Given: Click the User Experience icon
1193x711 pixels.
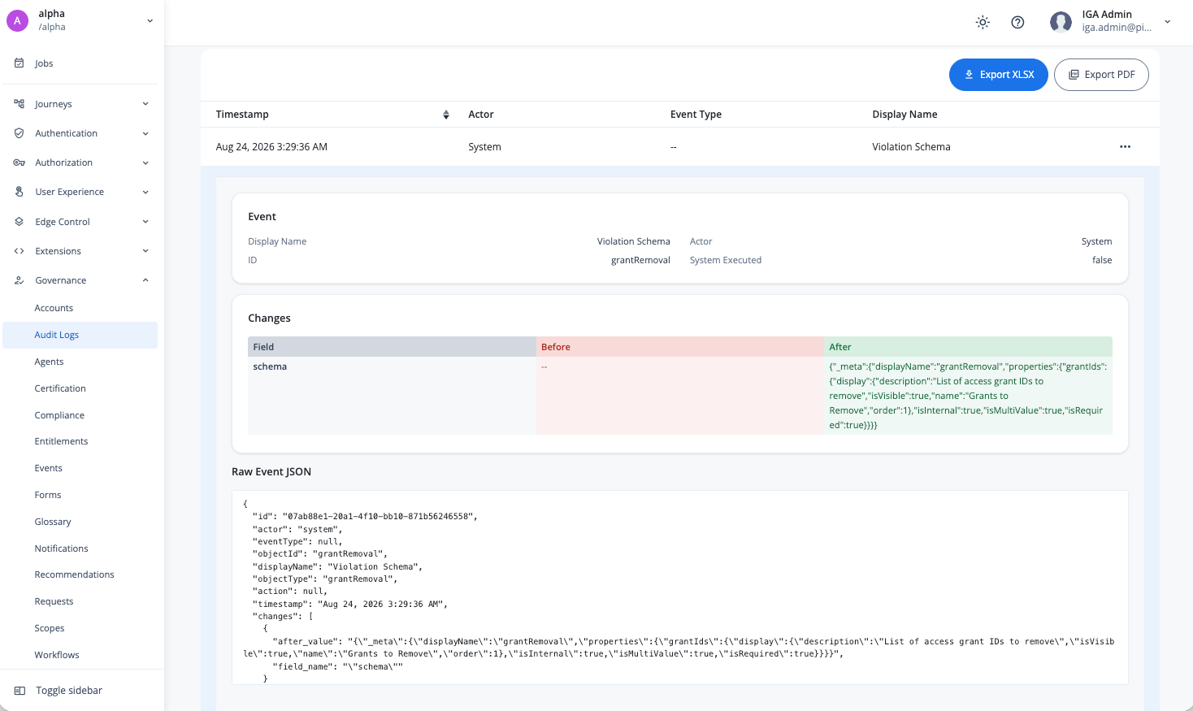Looking at the screenshot, I should tap(20, 192).
